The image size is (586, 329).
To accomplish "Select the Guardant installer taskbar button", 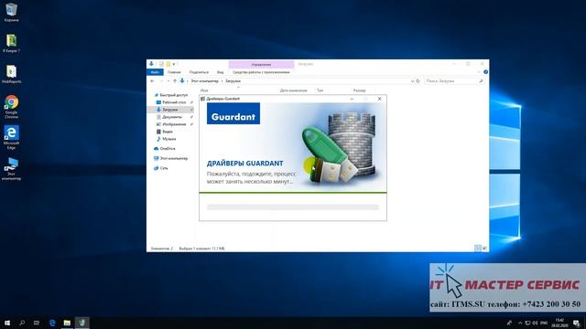I will pyautogui.click(x=82, y=323).
